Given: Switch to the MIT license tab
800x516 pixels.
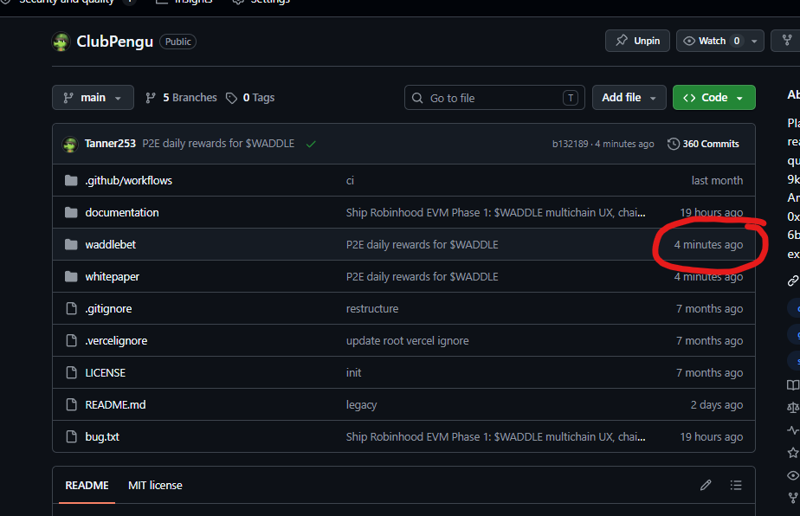Looking at the screenshot, I should 155,485.
